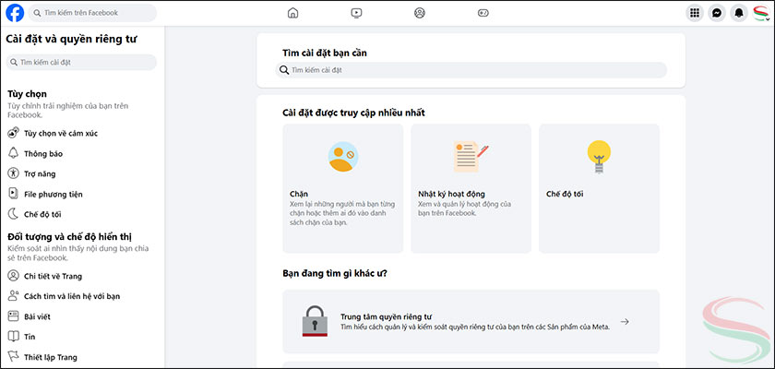Click the magnifier icon in main settings search
This screenshot has height=369, width=775.
(x=284, y=70)
